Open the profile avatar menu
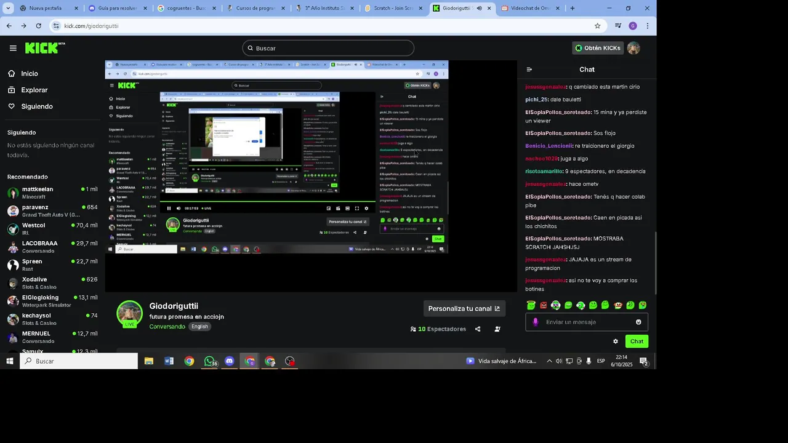Image resolution: width=788 pixels, height=443 pixels. point(633,48)
